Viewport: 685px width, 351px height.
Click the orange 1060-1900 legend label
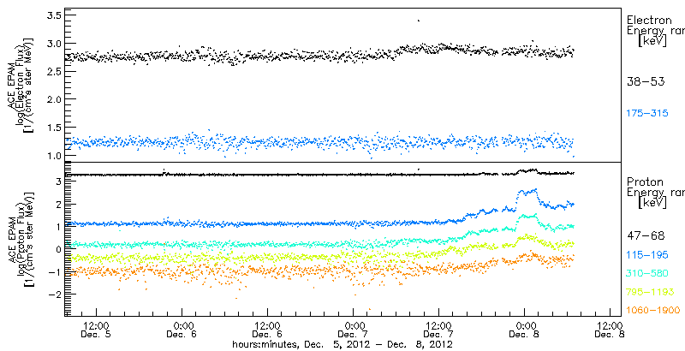tap(653, 310)
